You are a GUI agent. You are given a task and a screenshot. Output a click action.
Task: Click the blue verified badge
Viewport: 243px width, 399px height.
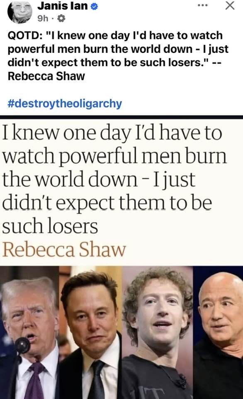(94, 7)
